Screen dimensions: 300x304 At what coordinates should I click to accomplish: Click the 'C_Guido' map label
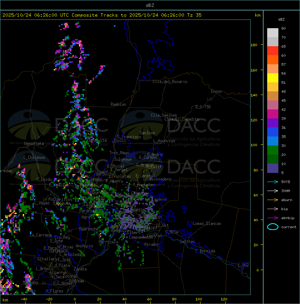click(44, 179)
